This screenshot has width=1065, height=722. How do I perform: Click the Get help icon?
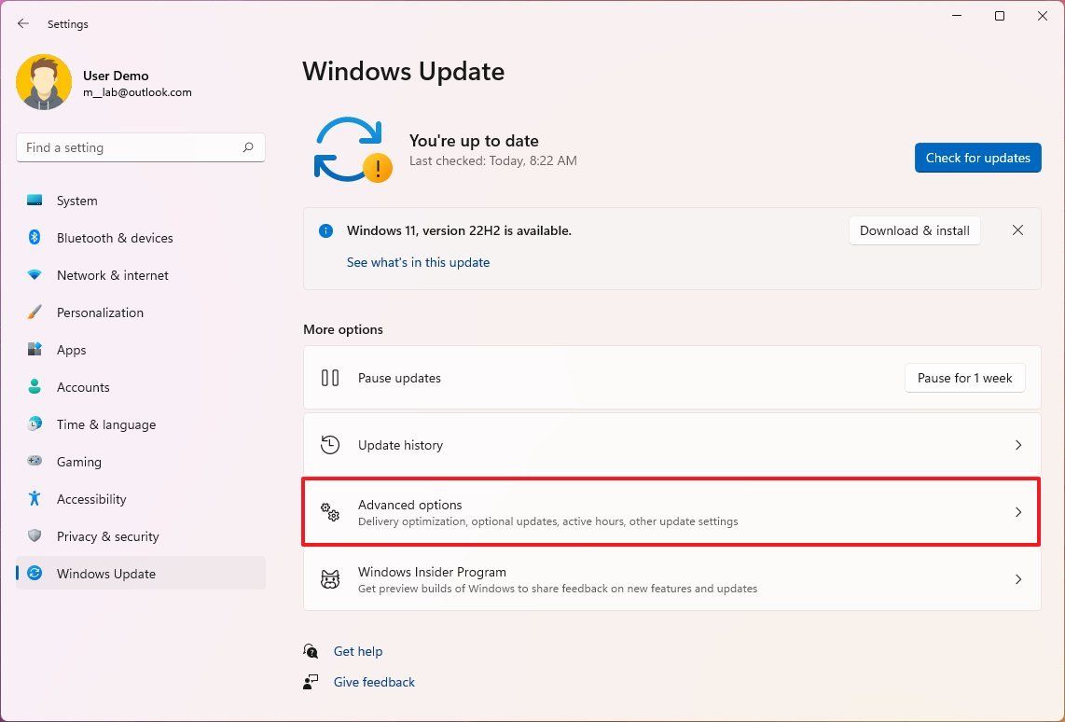[x=311, y=651]
